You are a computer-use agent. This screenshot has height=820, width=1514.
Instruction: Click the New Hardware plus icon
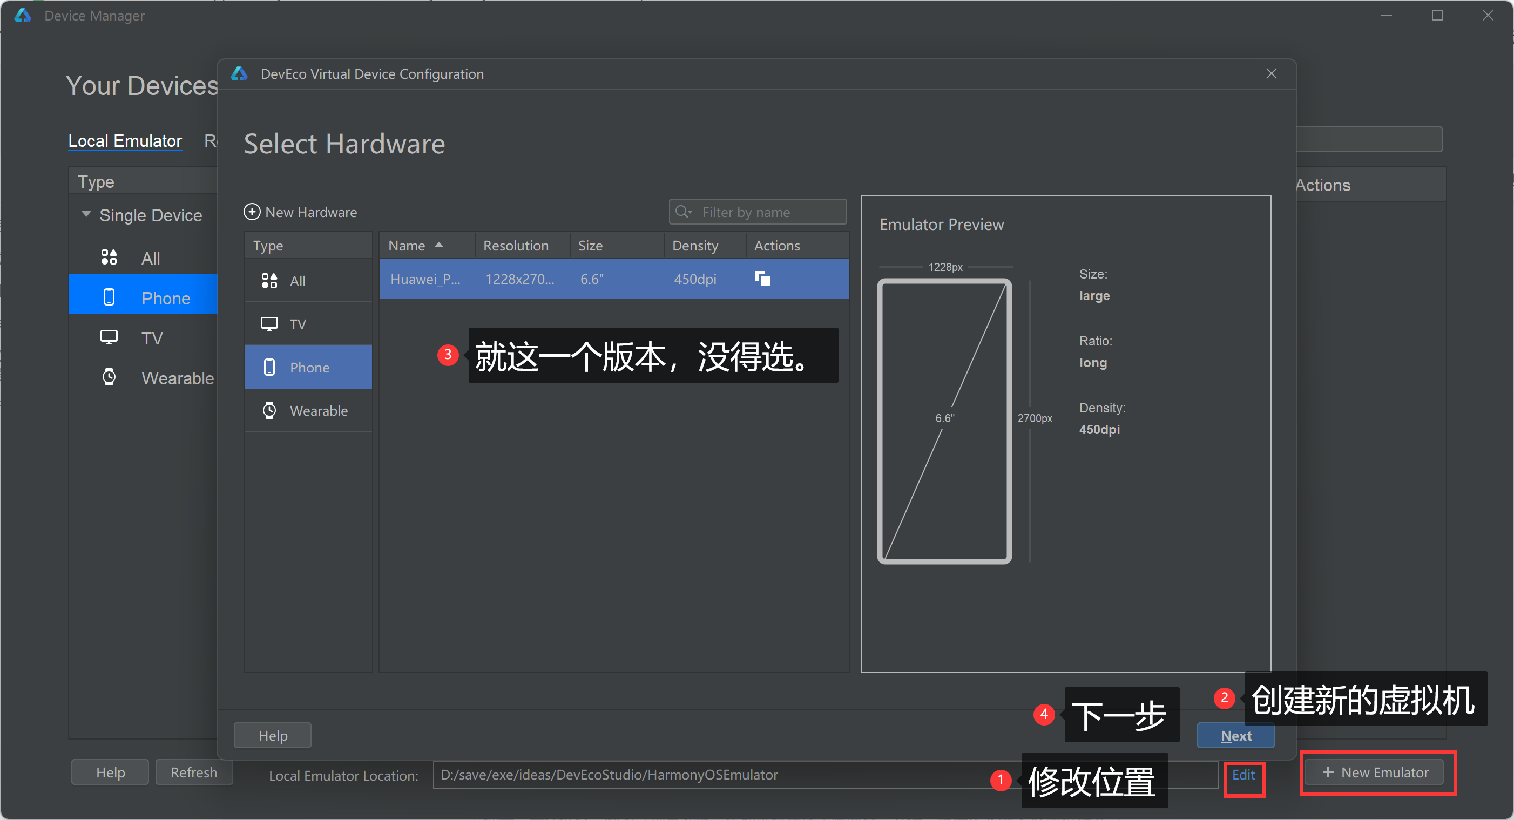(x=252, y=212)
